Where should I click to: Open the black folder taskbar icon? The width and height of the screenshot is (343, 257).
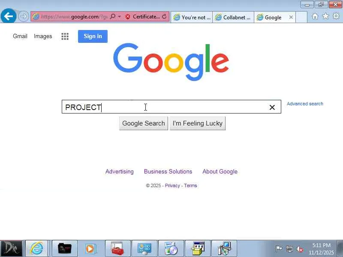[65, 248]
